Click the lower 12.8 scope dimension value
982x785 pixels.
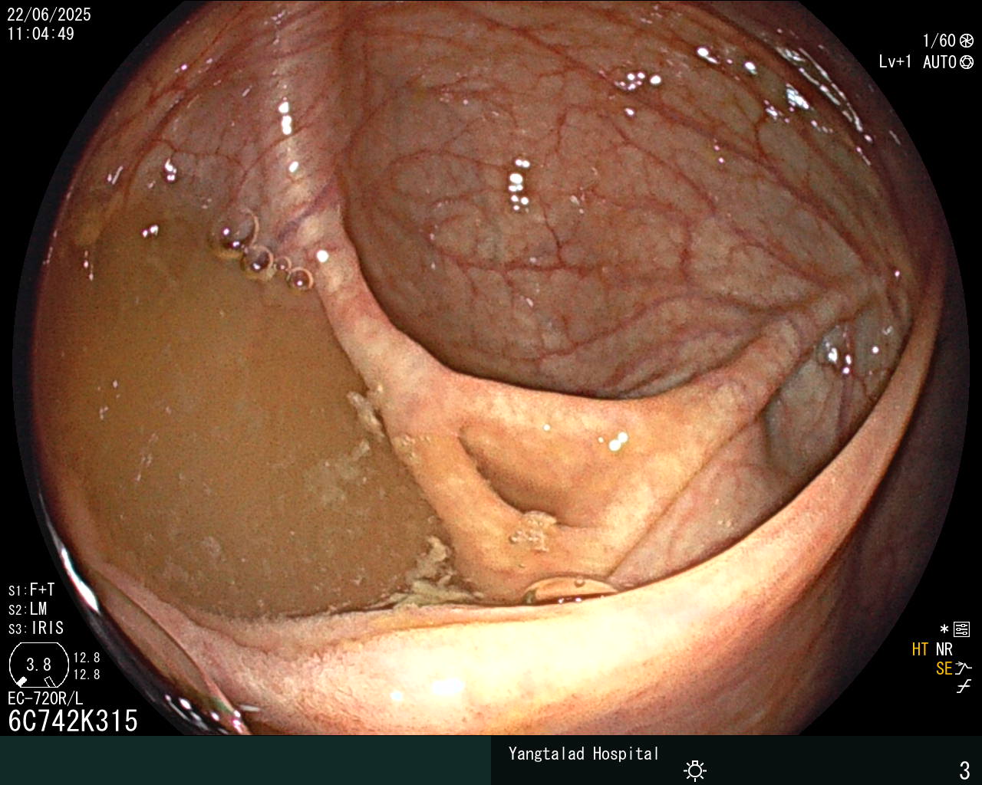(87, 675)
